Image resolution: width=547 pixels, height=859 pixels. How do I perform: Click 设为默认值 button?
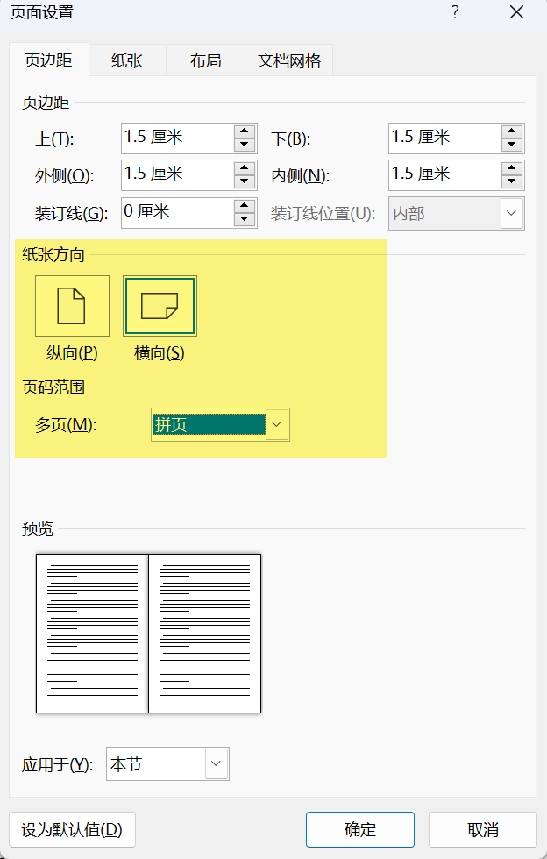tap(73, 829)
